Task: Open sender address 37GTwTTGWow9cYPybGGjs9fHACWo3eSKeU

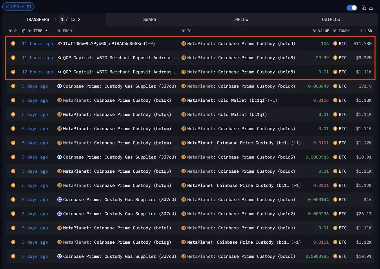Action: 101,43
